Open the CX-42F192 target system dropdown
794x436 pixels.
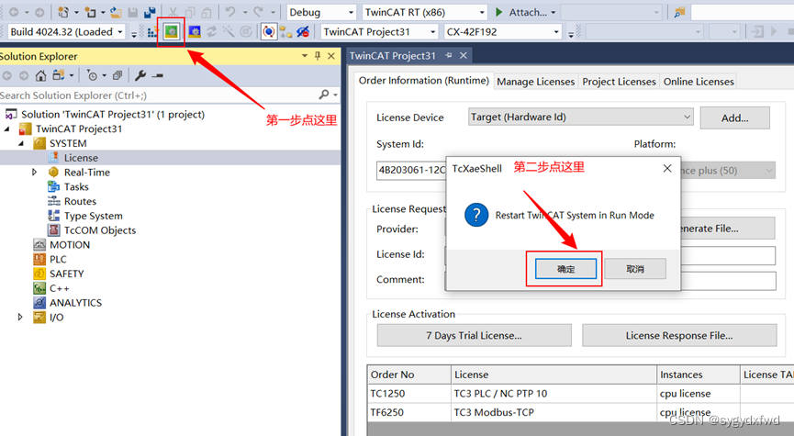tap(556, 32)
